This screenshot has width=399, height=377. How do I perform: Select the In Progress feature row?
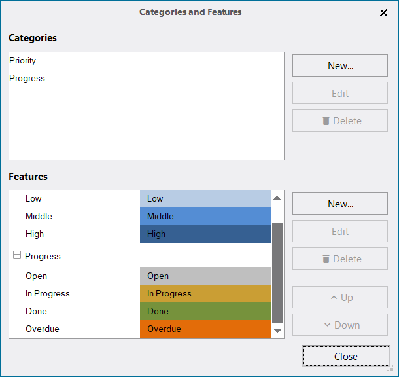[47, 294]
